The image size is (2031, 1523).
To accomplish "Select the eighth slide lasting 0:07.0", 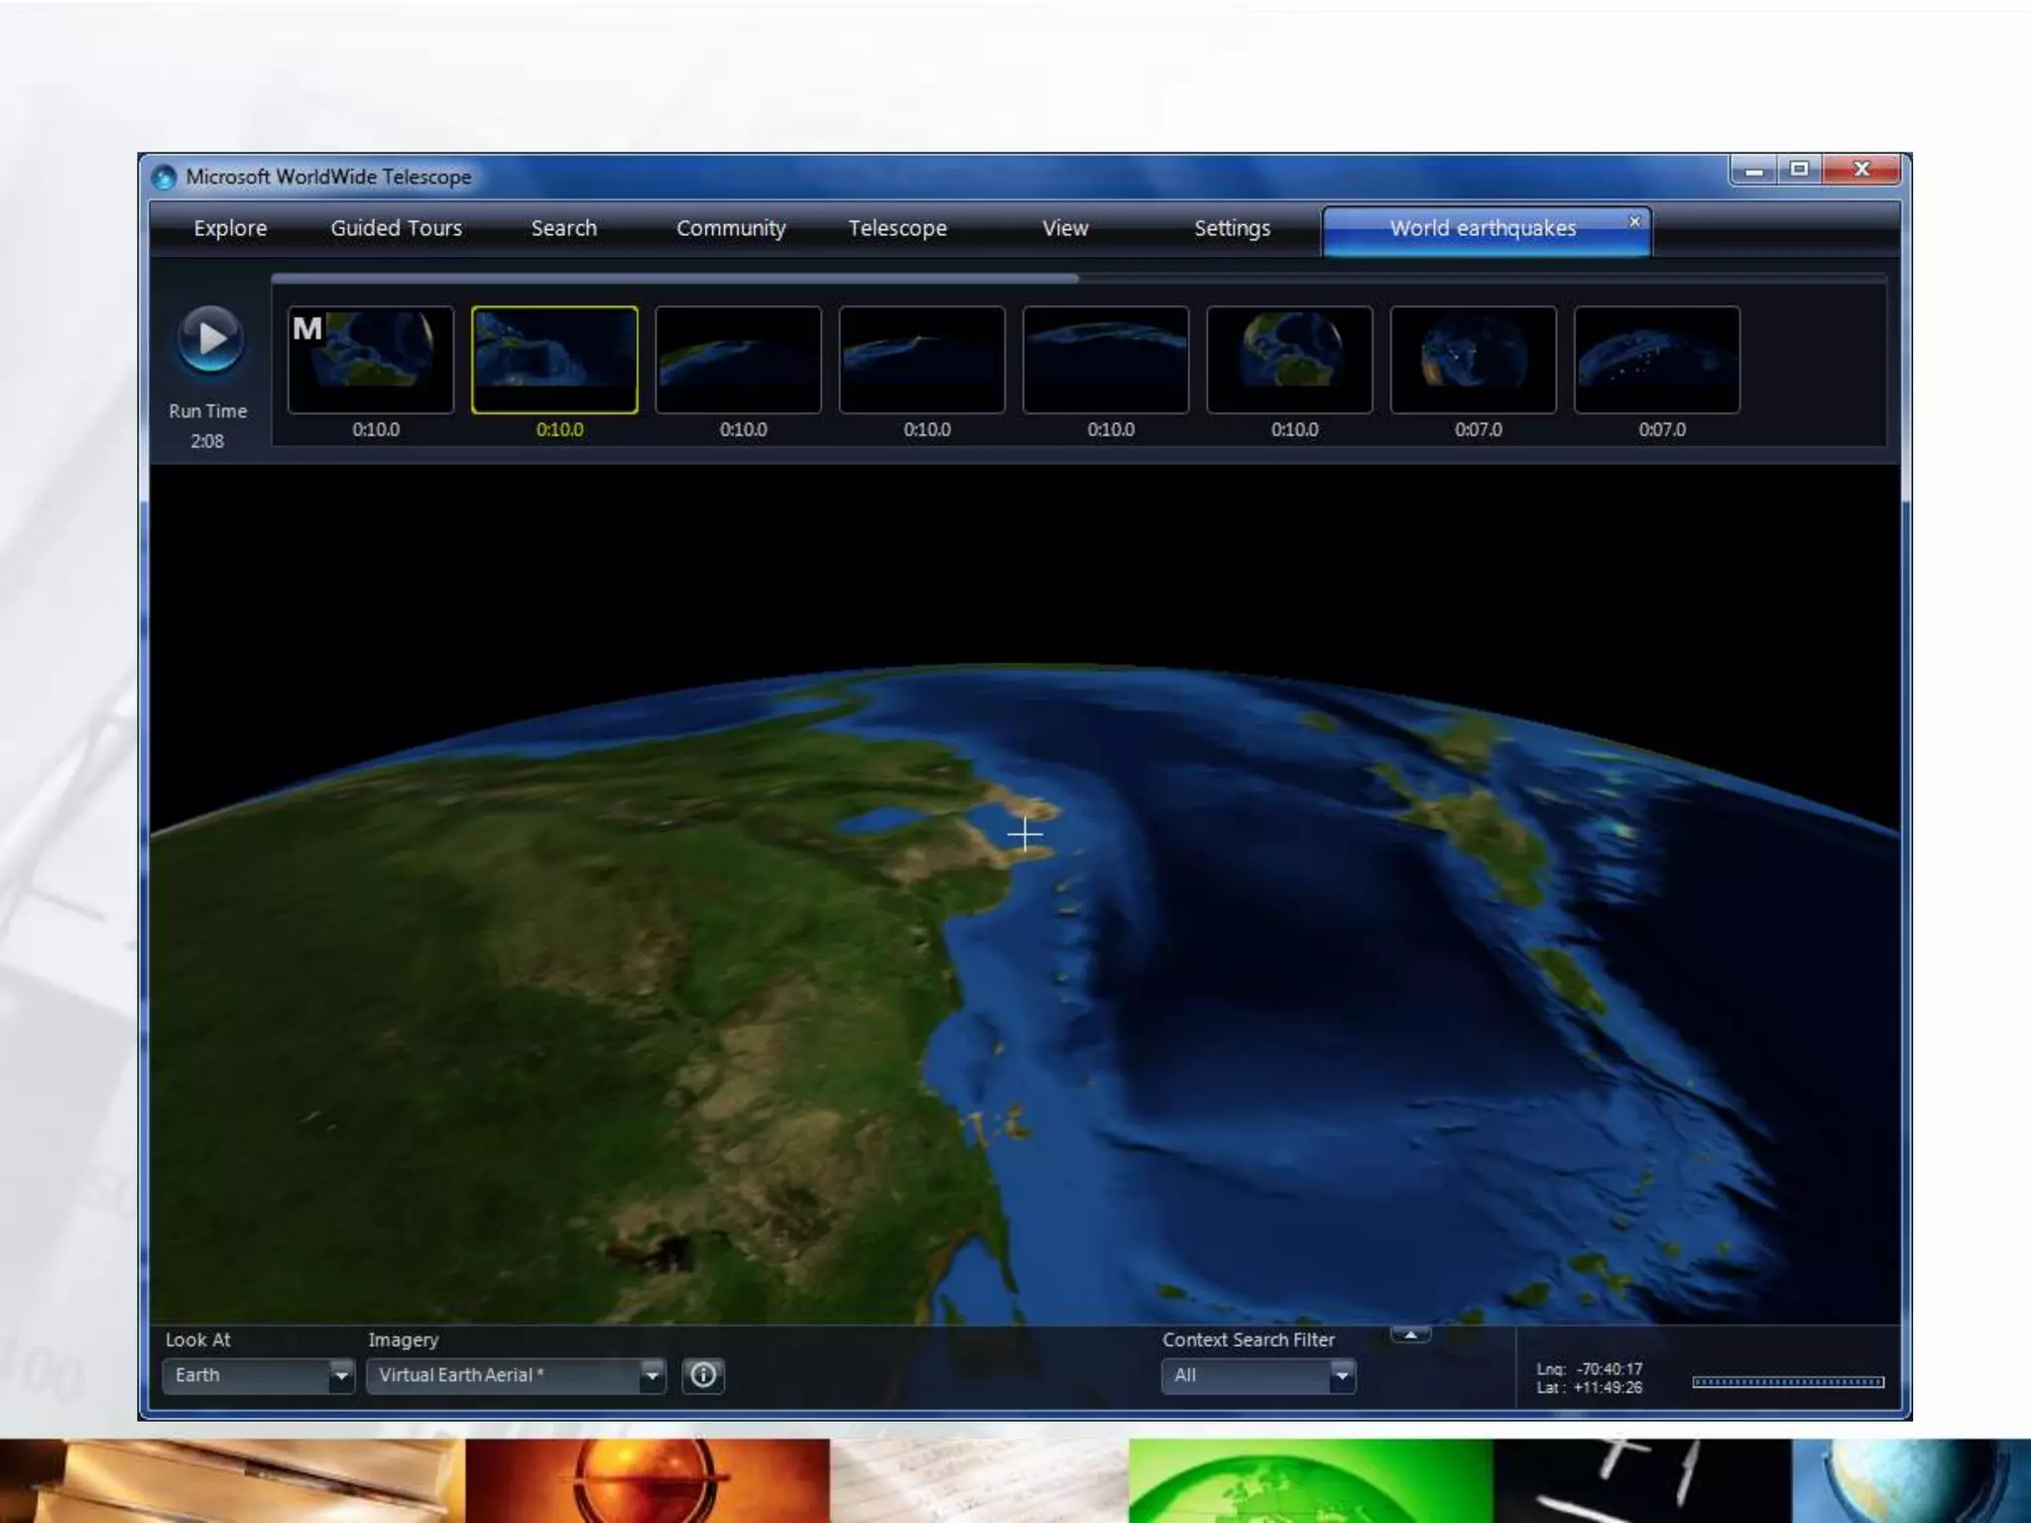I will point(1656,360).
